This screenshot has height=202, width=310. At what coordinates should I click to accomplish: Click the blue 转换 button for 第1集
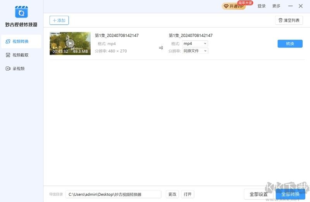tap(290, 44)
